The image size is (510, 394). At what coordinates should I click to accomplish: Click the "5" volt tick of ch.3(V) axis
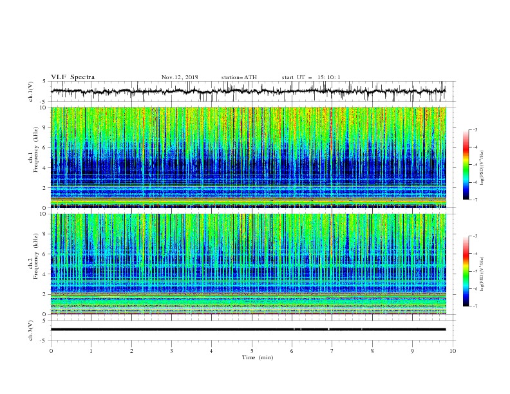[x=44, y=321]
